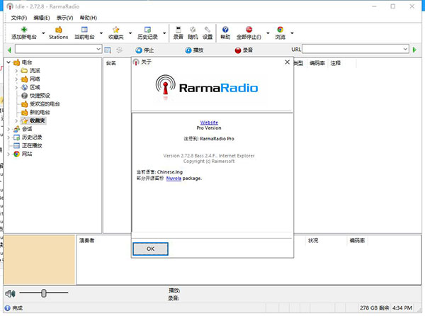
Task: Open the Nuvola package link
Action: pyautogui.click(x=174, y=179)
